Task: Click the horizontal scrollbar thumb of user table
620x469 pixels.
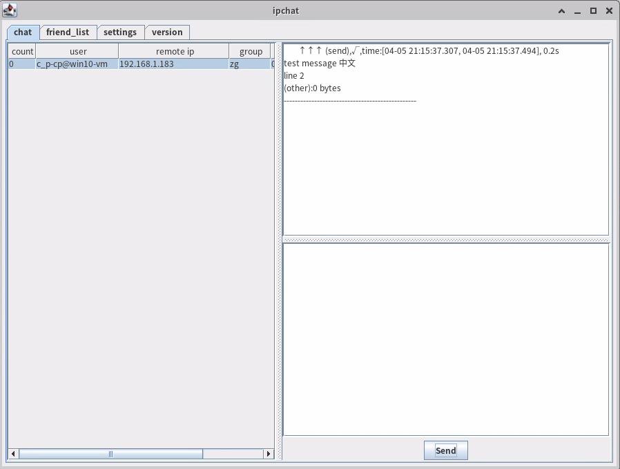Action: point(110,454)
